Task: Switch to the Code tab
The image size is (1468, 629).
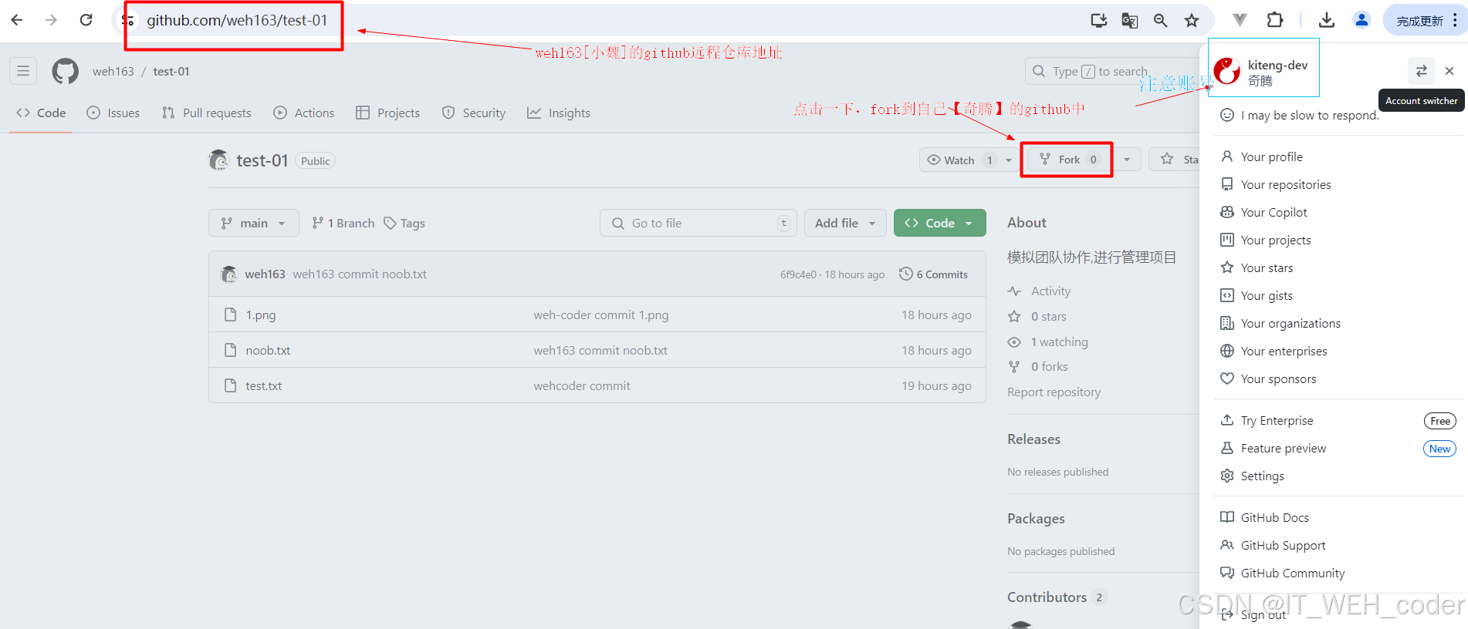Action: pos(41,113)
